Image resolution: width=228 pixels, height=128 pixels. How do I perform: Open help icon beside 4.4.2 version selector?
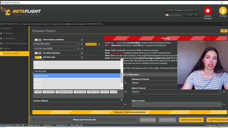tap(82, 49)
